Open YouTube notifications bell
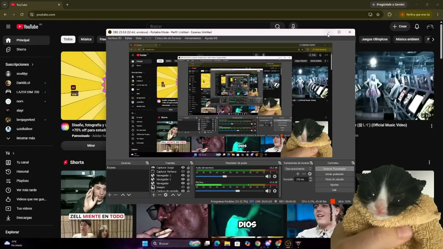 [417, 27]
